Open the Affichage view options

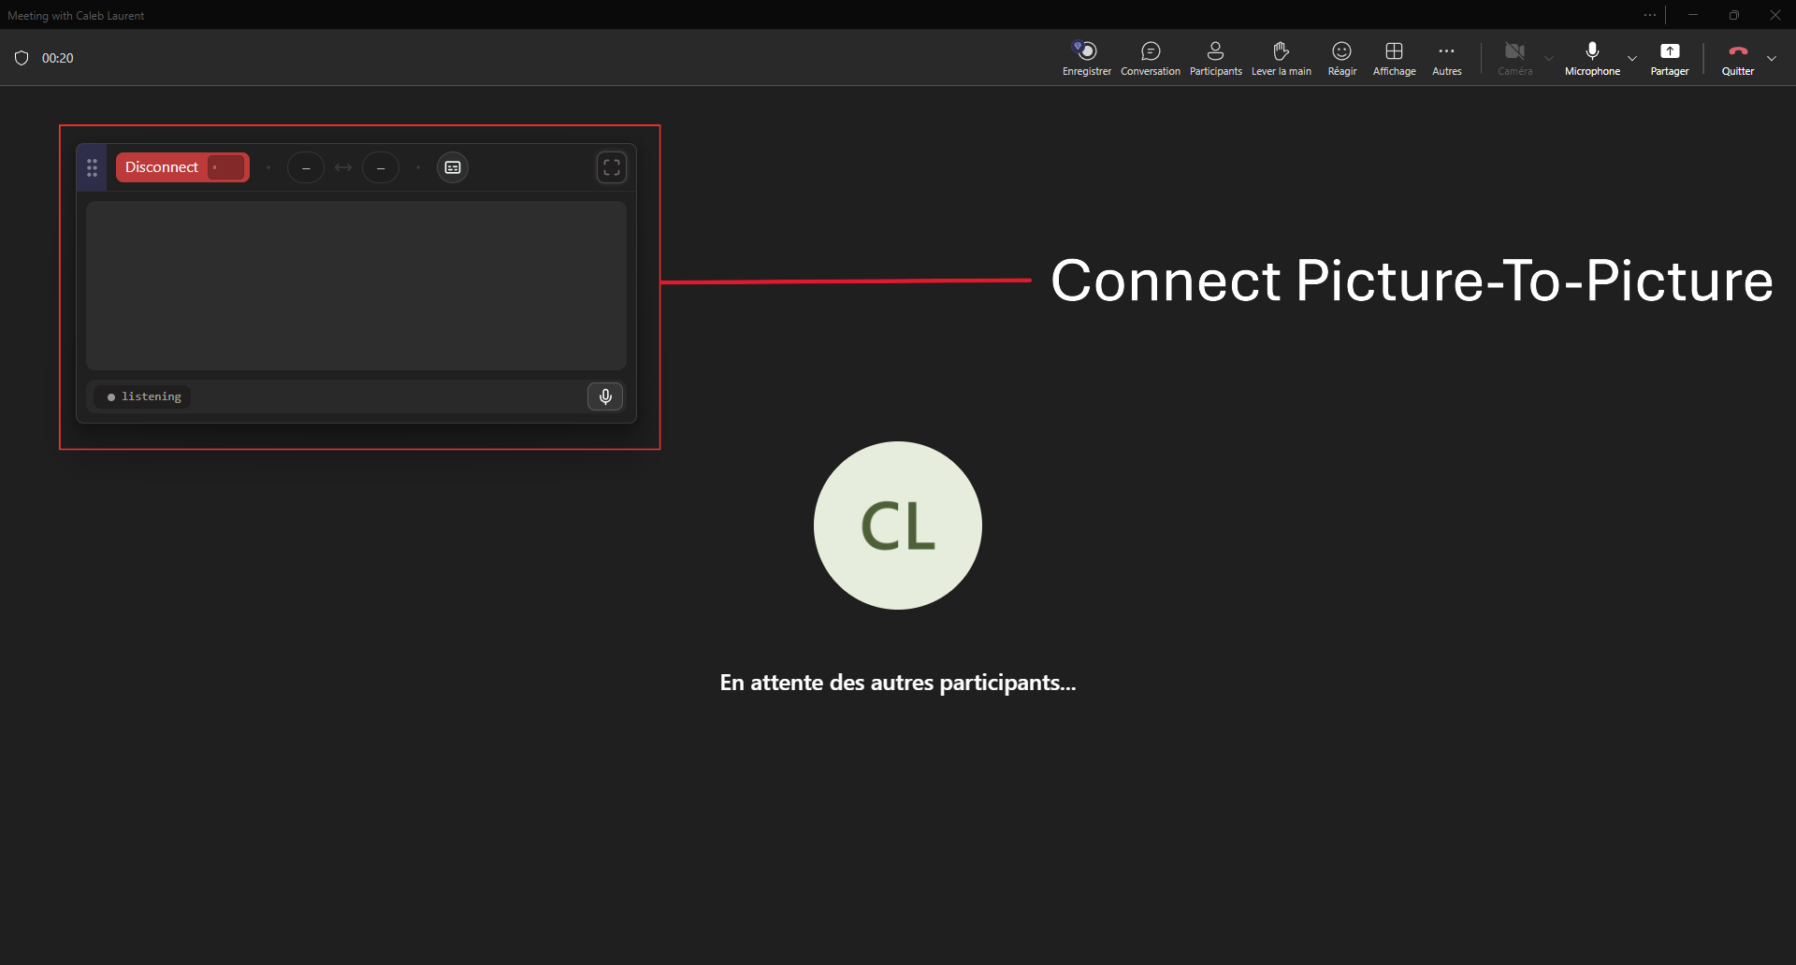(x=1394, y=58)
